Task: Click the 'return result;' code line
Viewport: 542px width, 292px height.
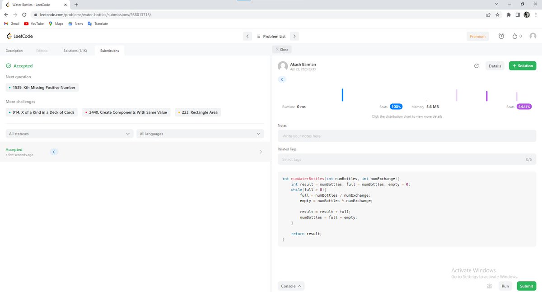Action: click(x=306, y=234)
